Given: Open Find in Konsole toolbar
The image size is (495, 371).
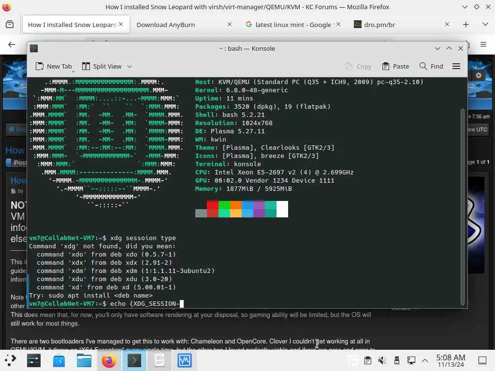Looking at the screenshot, I should (x=431, y=66).
